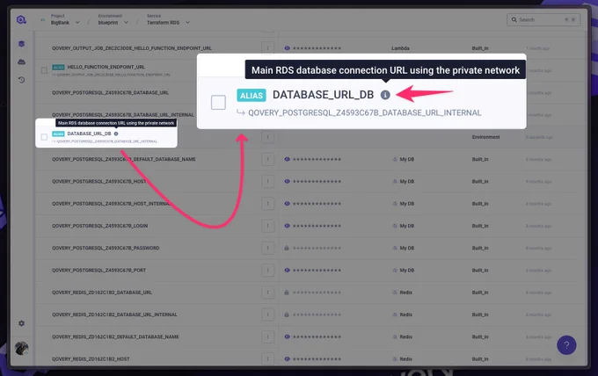Click the Environment scope label on alias row
This screenshot has width=598, height=376.
[x=485, y=137]
